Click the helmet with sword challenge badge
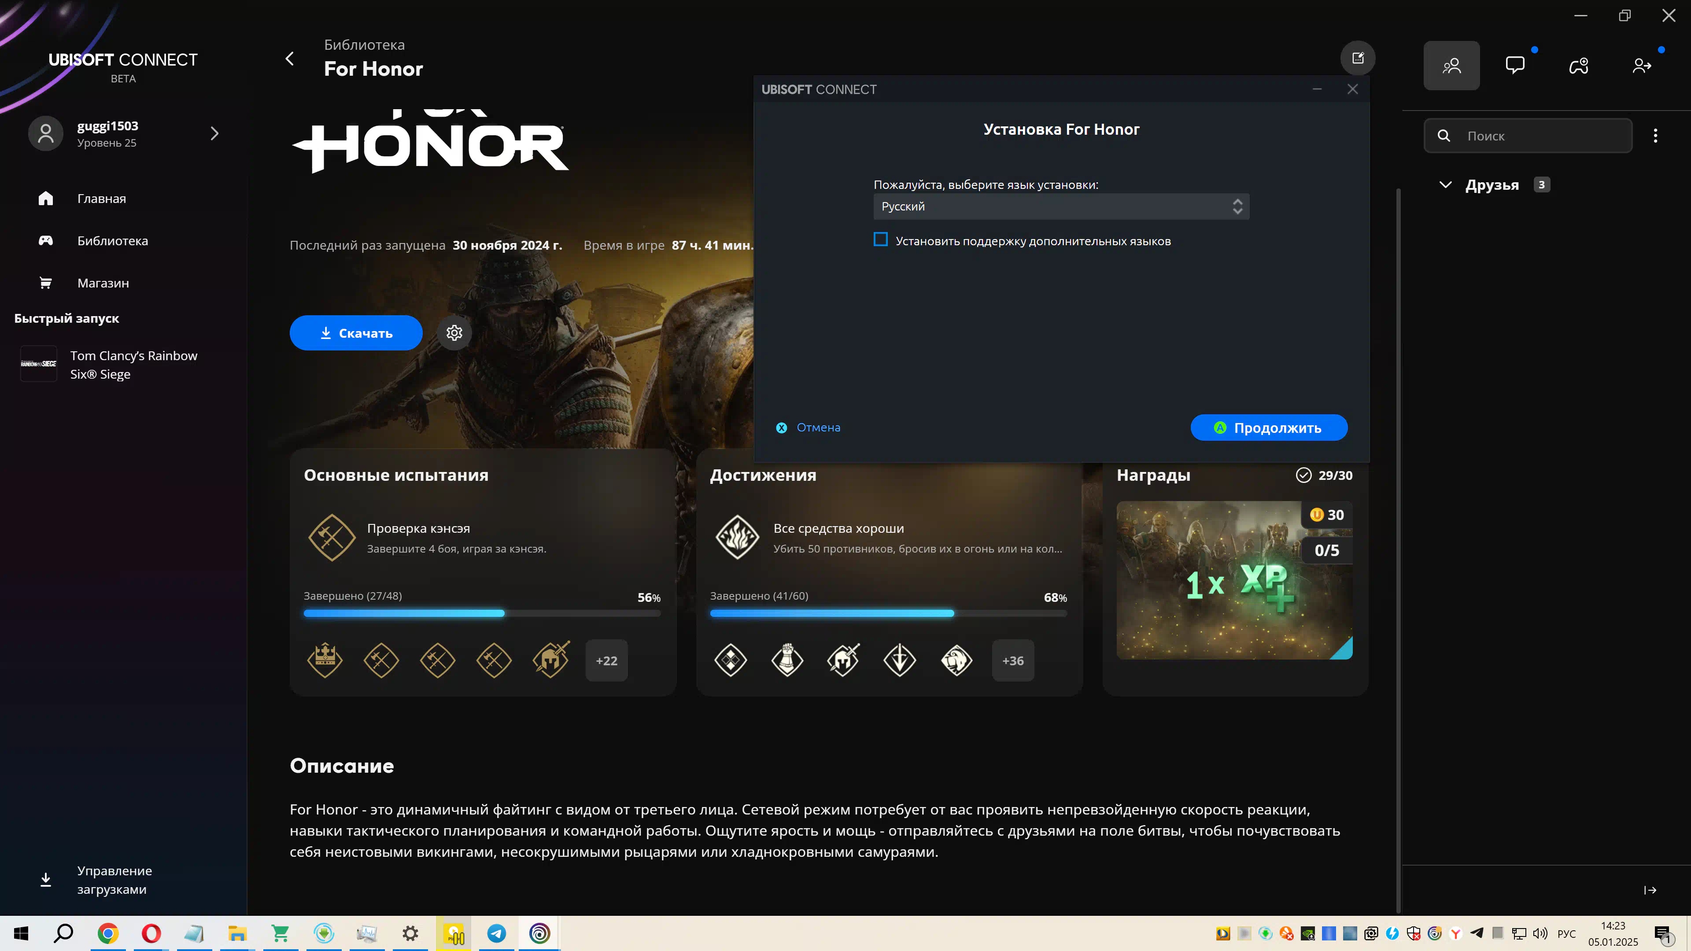The width and height of the screenshot is (1691, 951). tap(551, 660)
